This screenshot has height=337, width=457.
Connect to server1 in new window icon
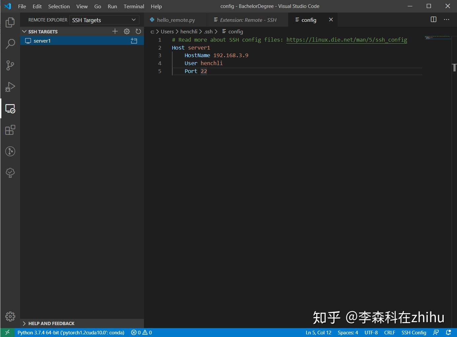(x=134, y=40)
